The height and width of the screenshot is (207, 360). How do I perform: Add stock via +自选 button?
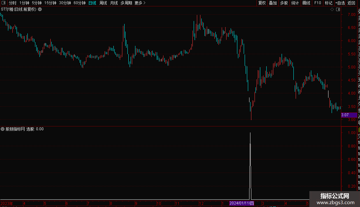pyautogui.click(x=340, y=3)
